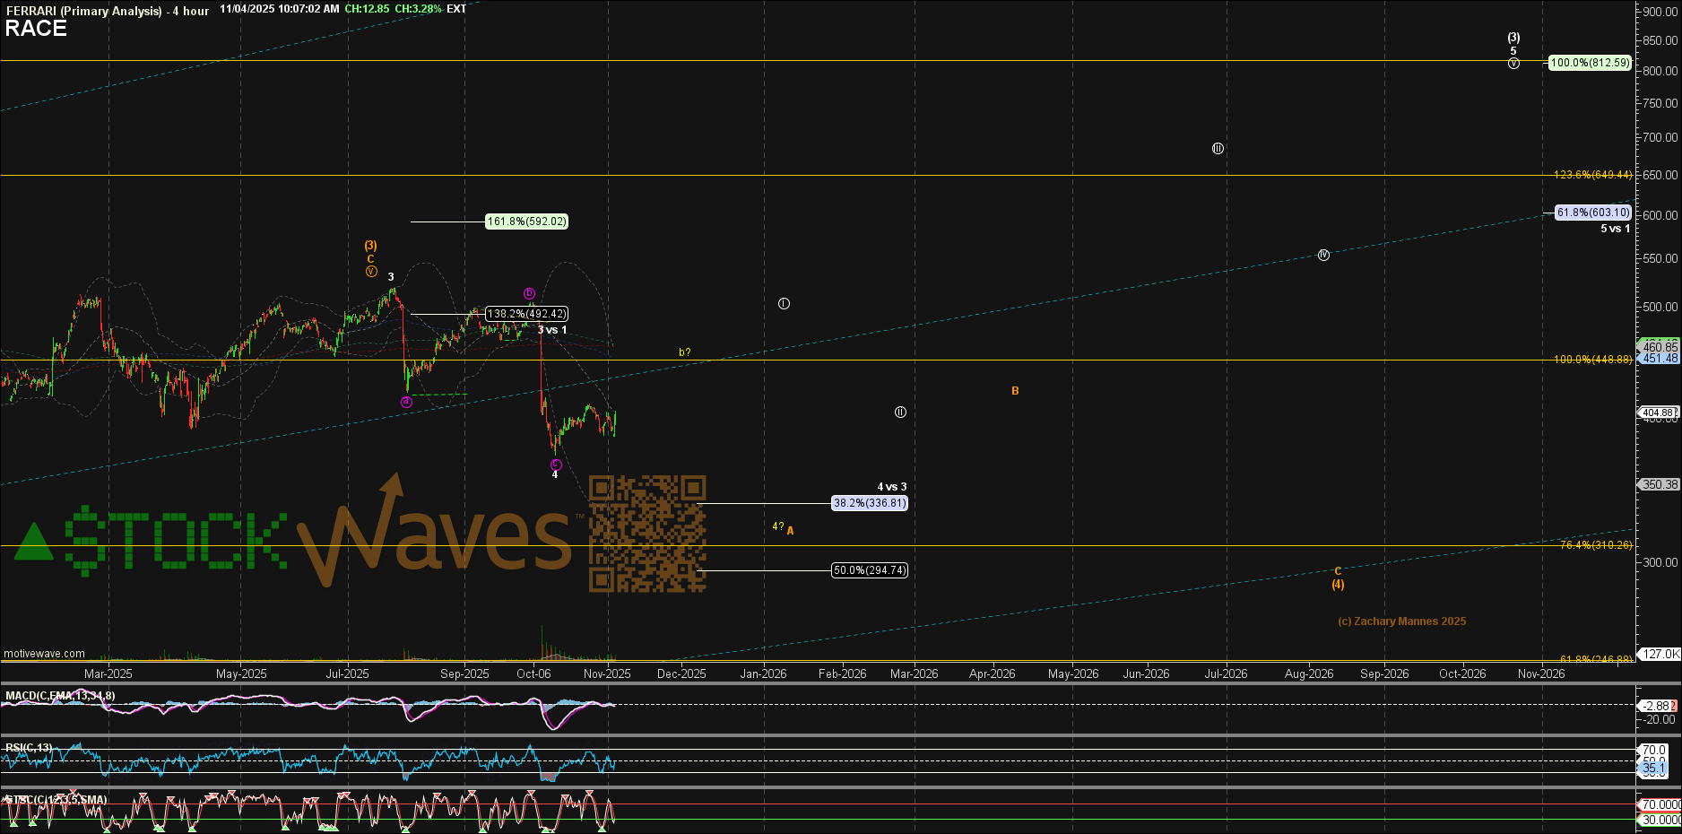Click the Nov-2025 time axis label
This screenshot has width=1682, height=834.
[x=607, y=673]
